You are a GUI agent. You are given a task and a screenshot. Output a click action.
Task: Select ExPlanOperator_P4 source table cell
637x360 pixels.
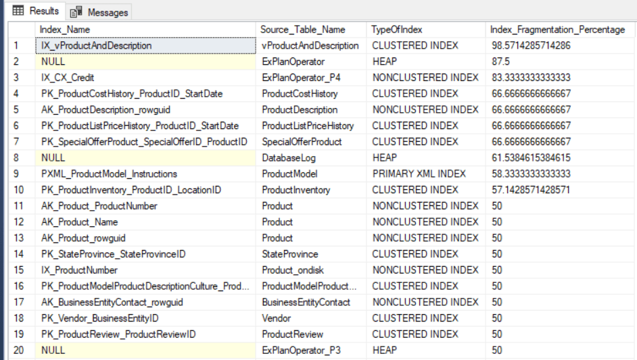coord(311,78)
